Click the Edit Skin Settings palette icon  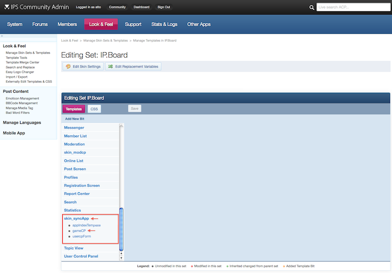(x=68, y=67)
